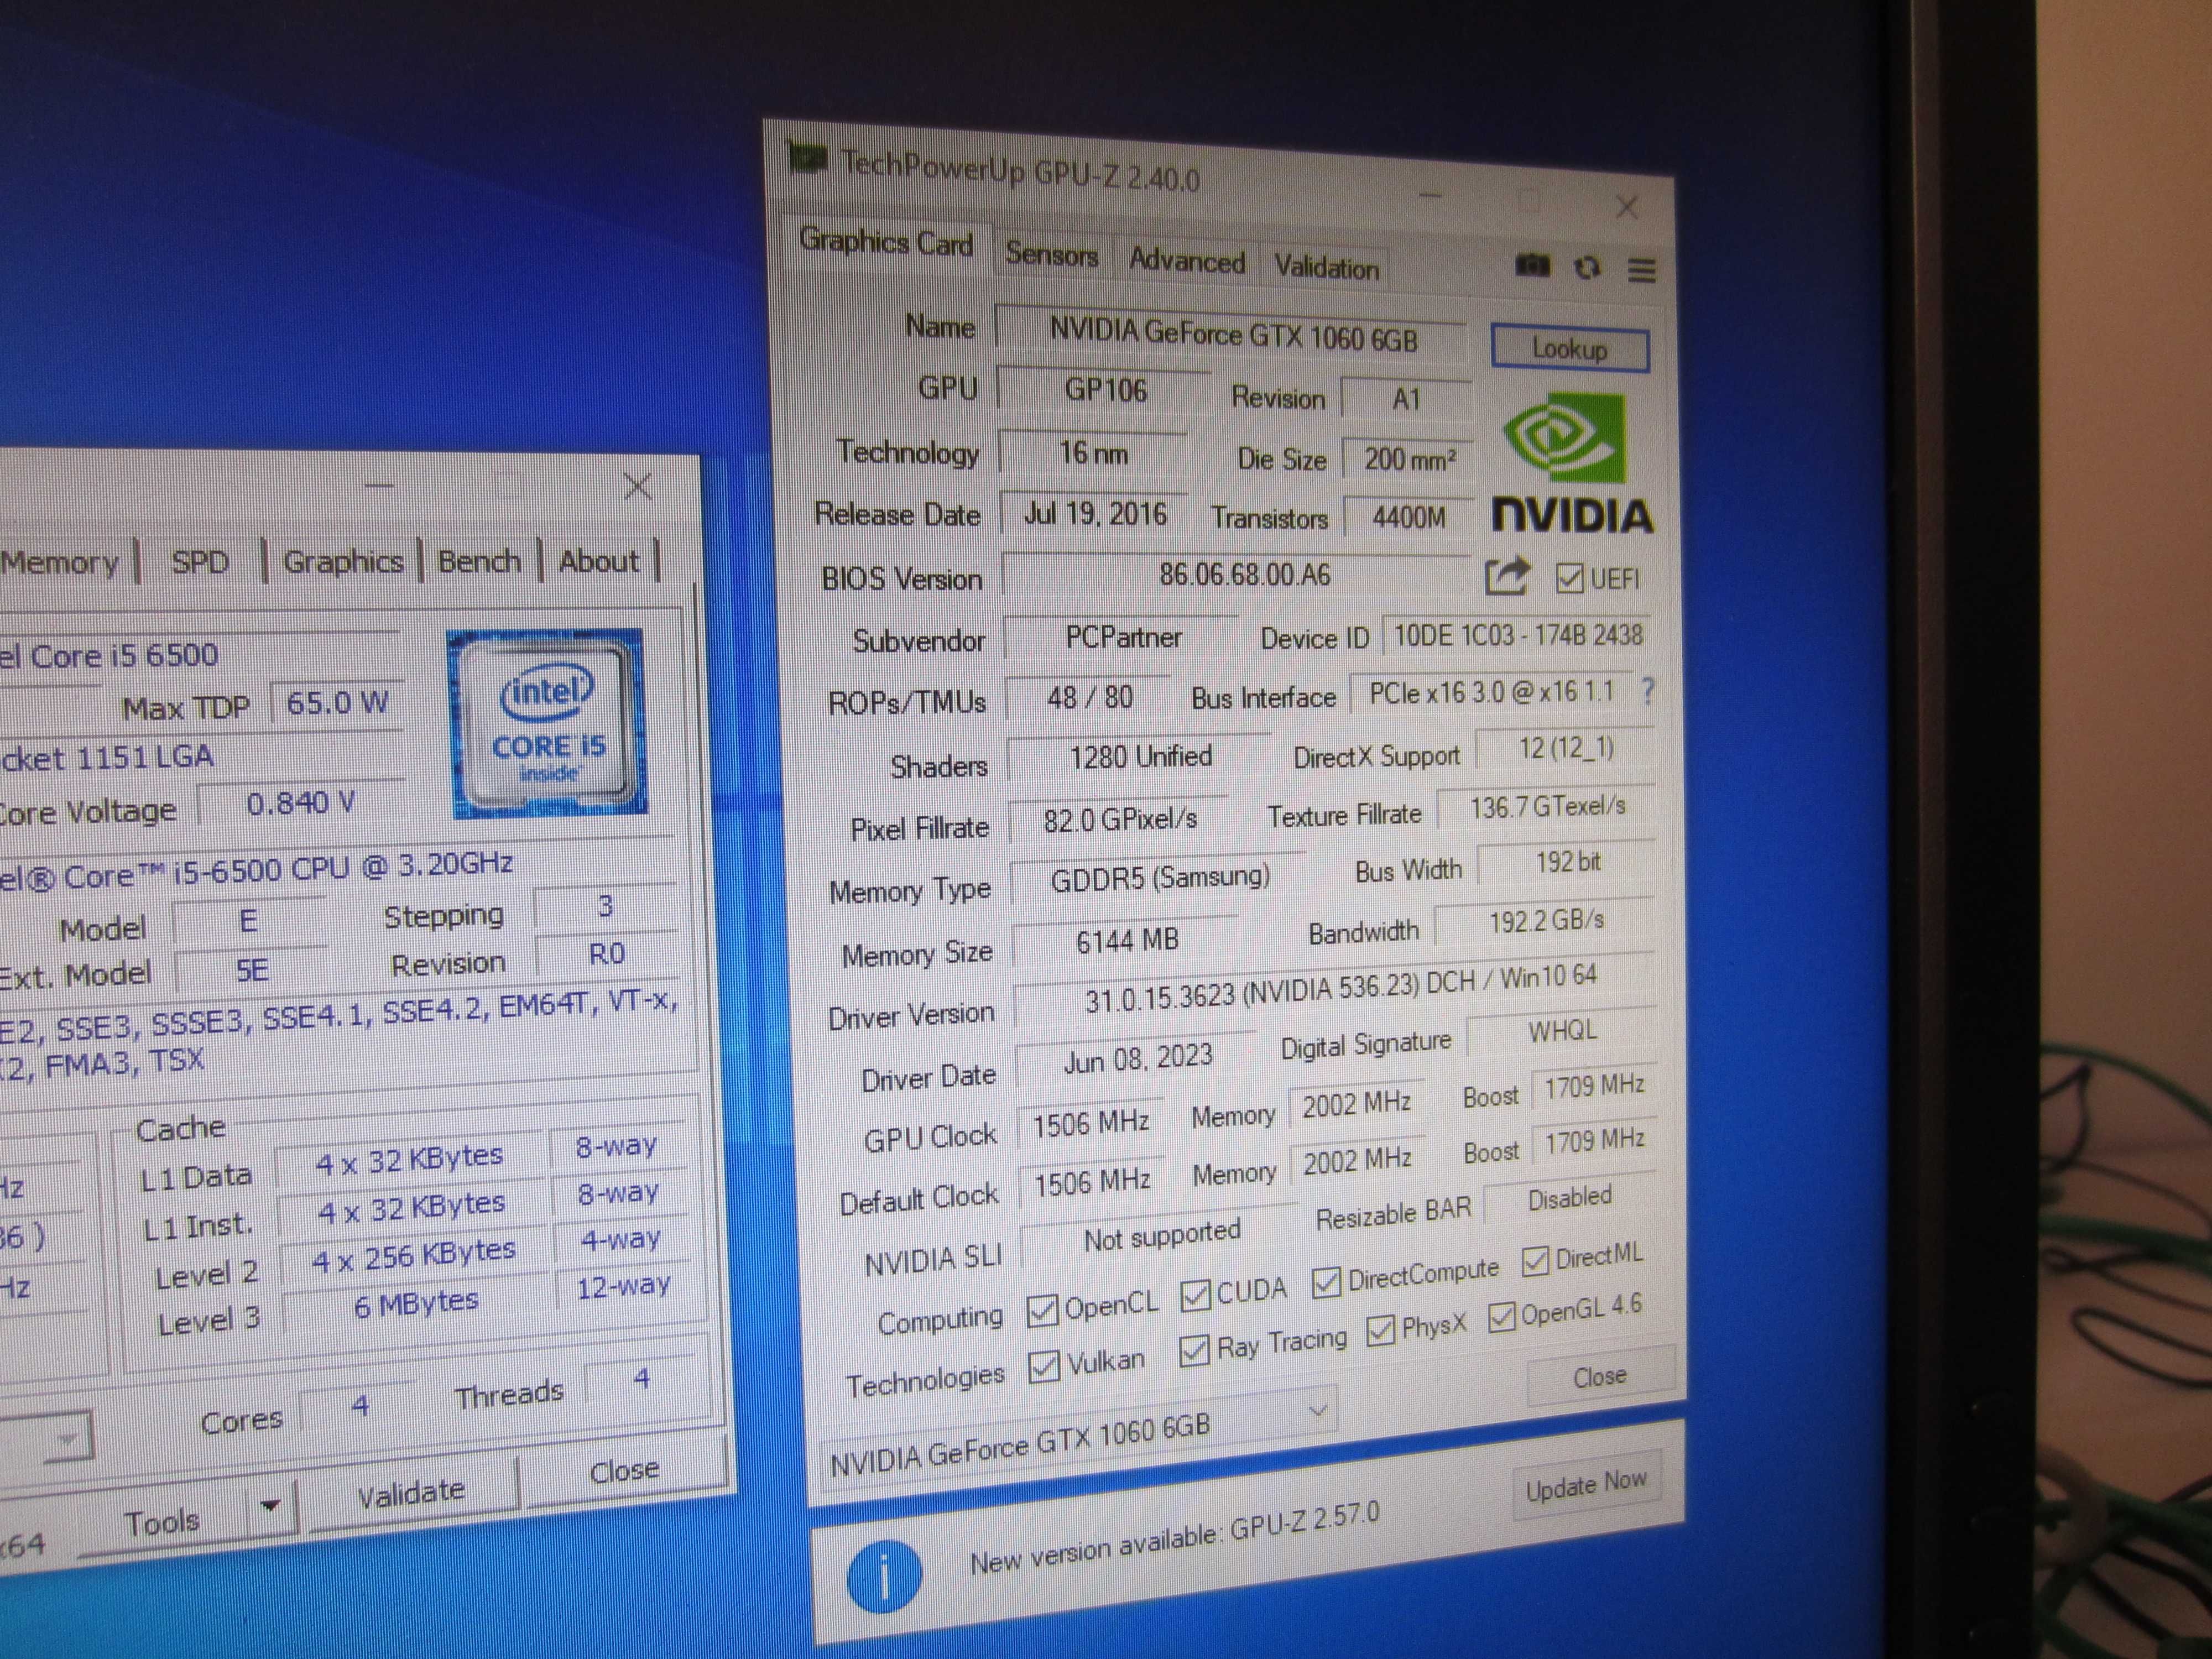Viewport: 2212px width, 1659px height.
Task: Click the CPU-Z Threads value 4
Action: [641, 1379]
